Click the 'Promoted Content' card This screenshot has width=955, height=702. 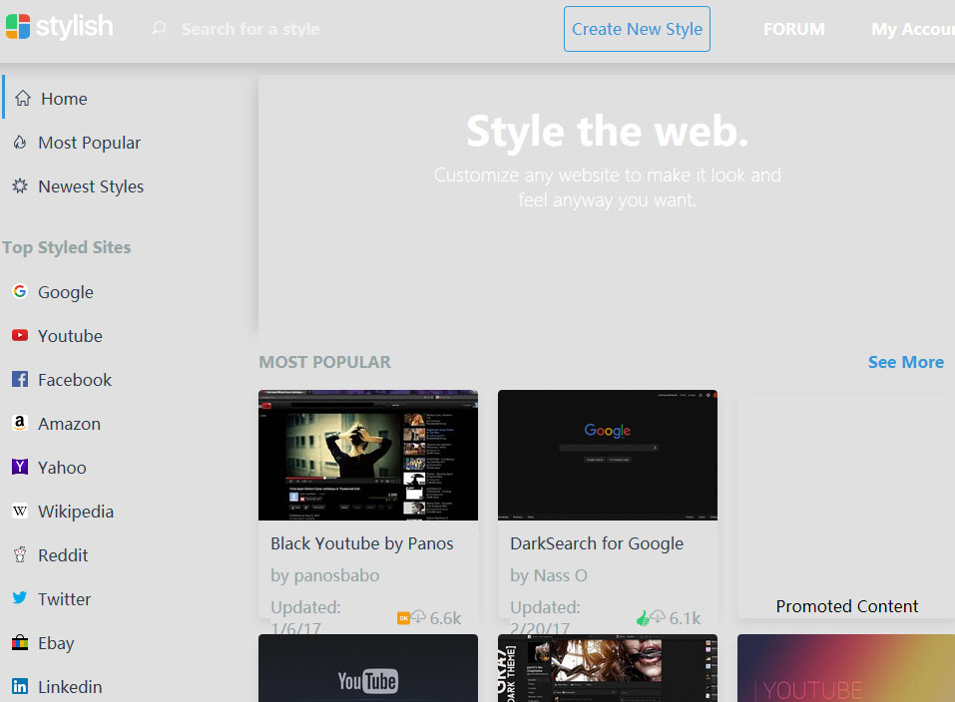click(x=846, y=507)
